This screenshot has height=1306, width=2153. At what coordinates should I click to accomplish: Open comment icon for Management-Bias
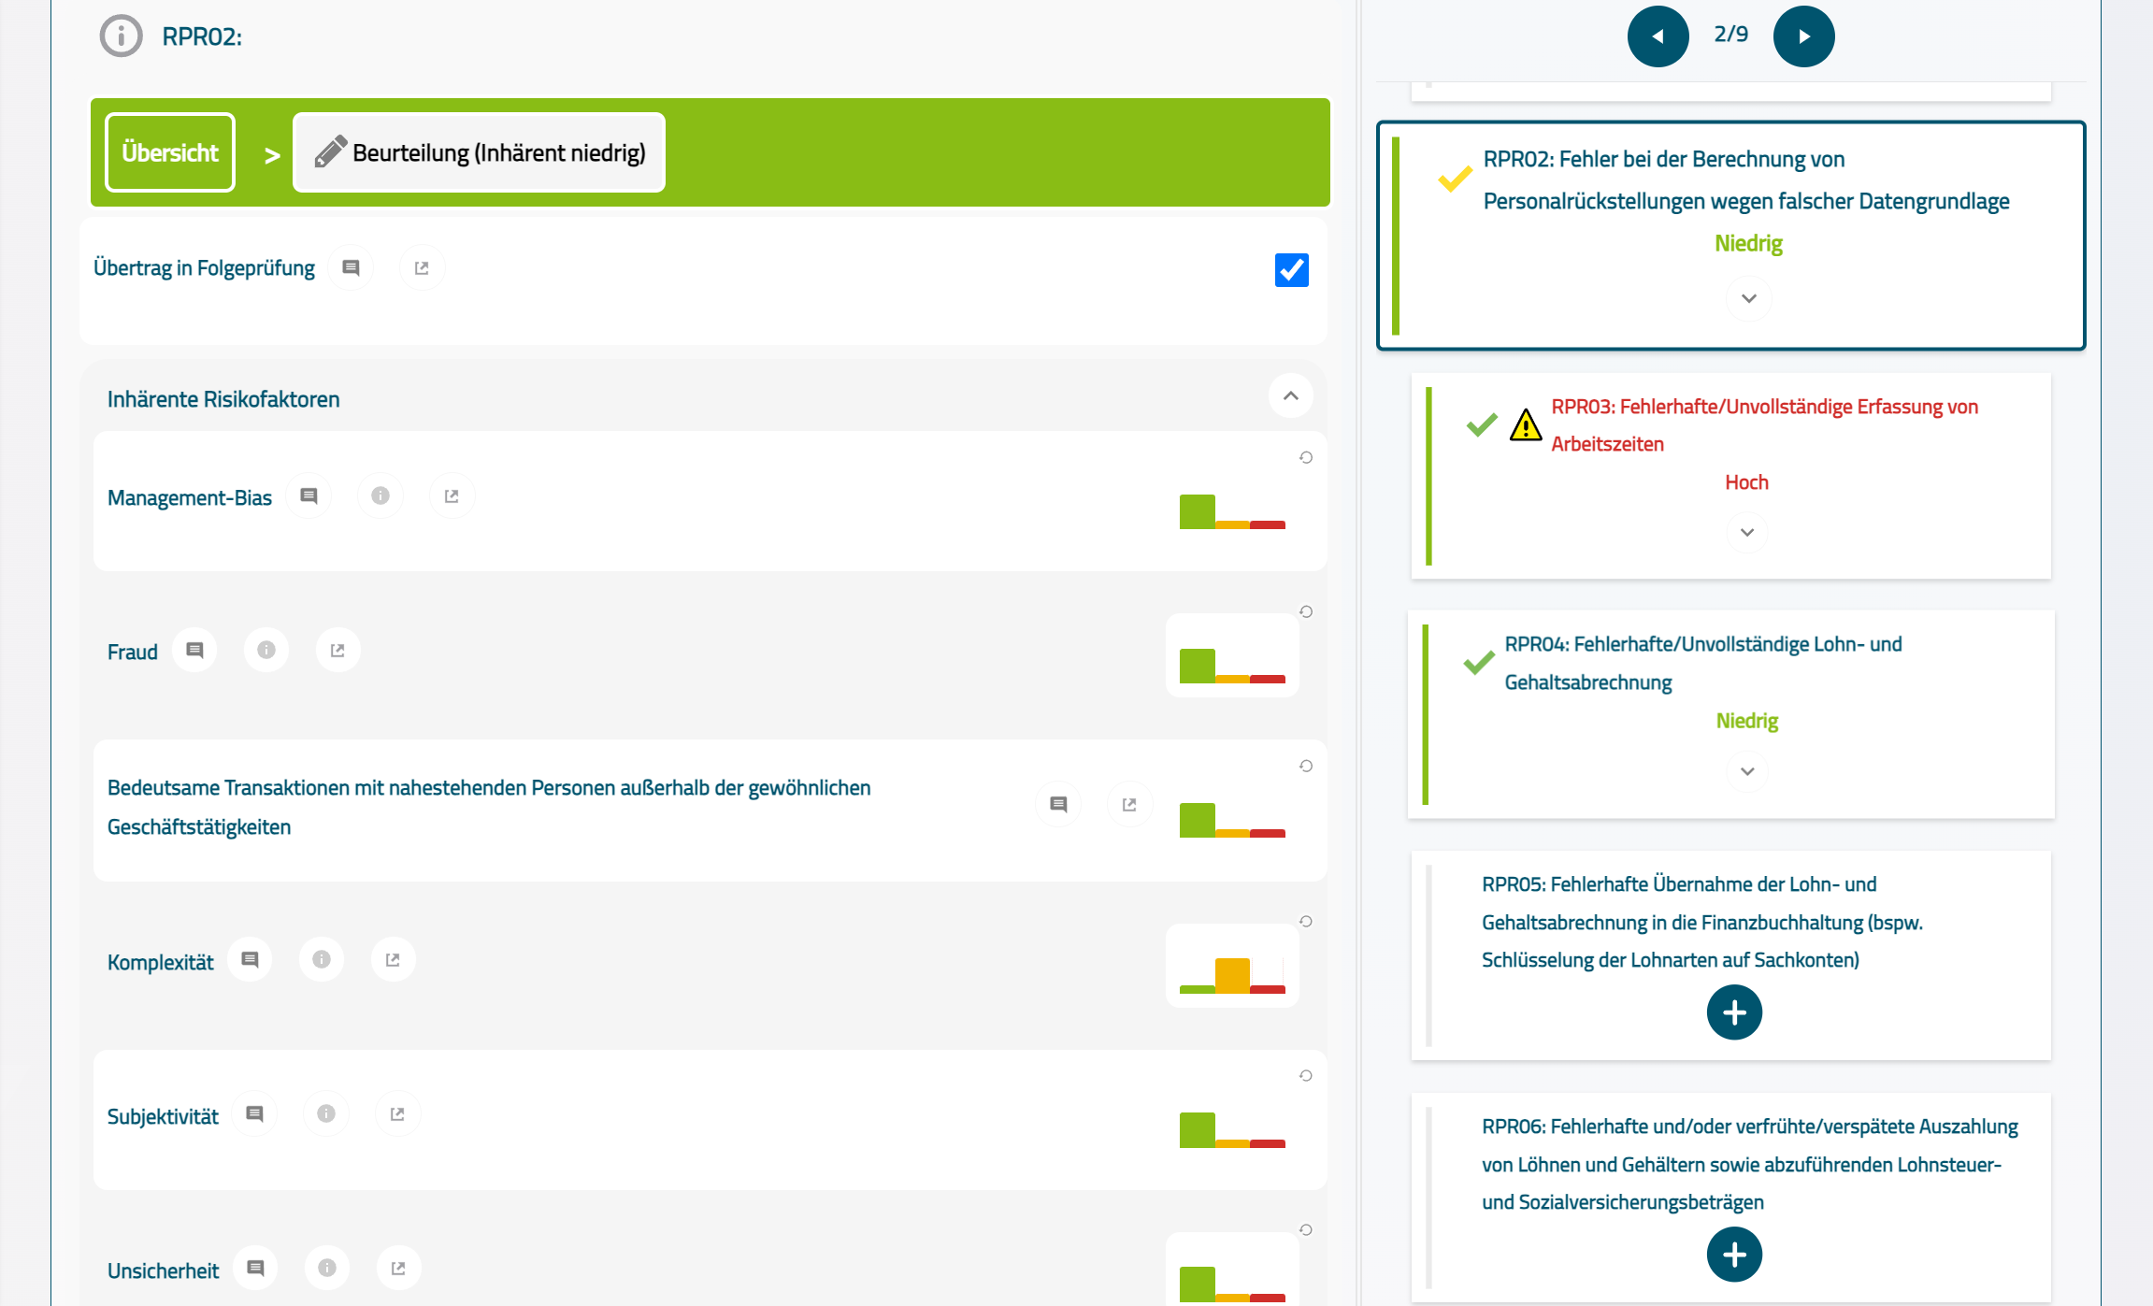pyautogui.click(x=309, y=495)
